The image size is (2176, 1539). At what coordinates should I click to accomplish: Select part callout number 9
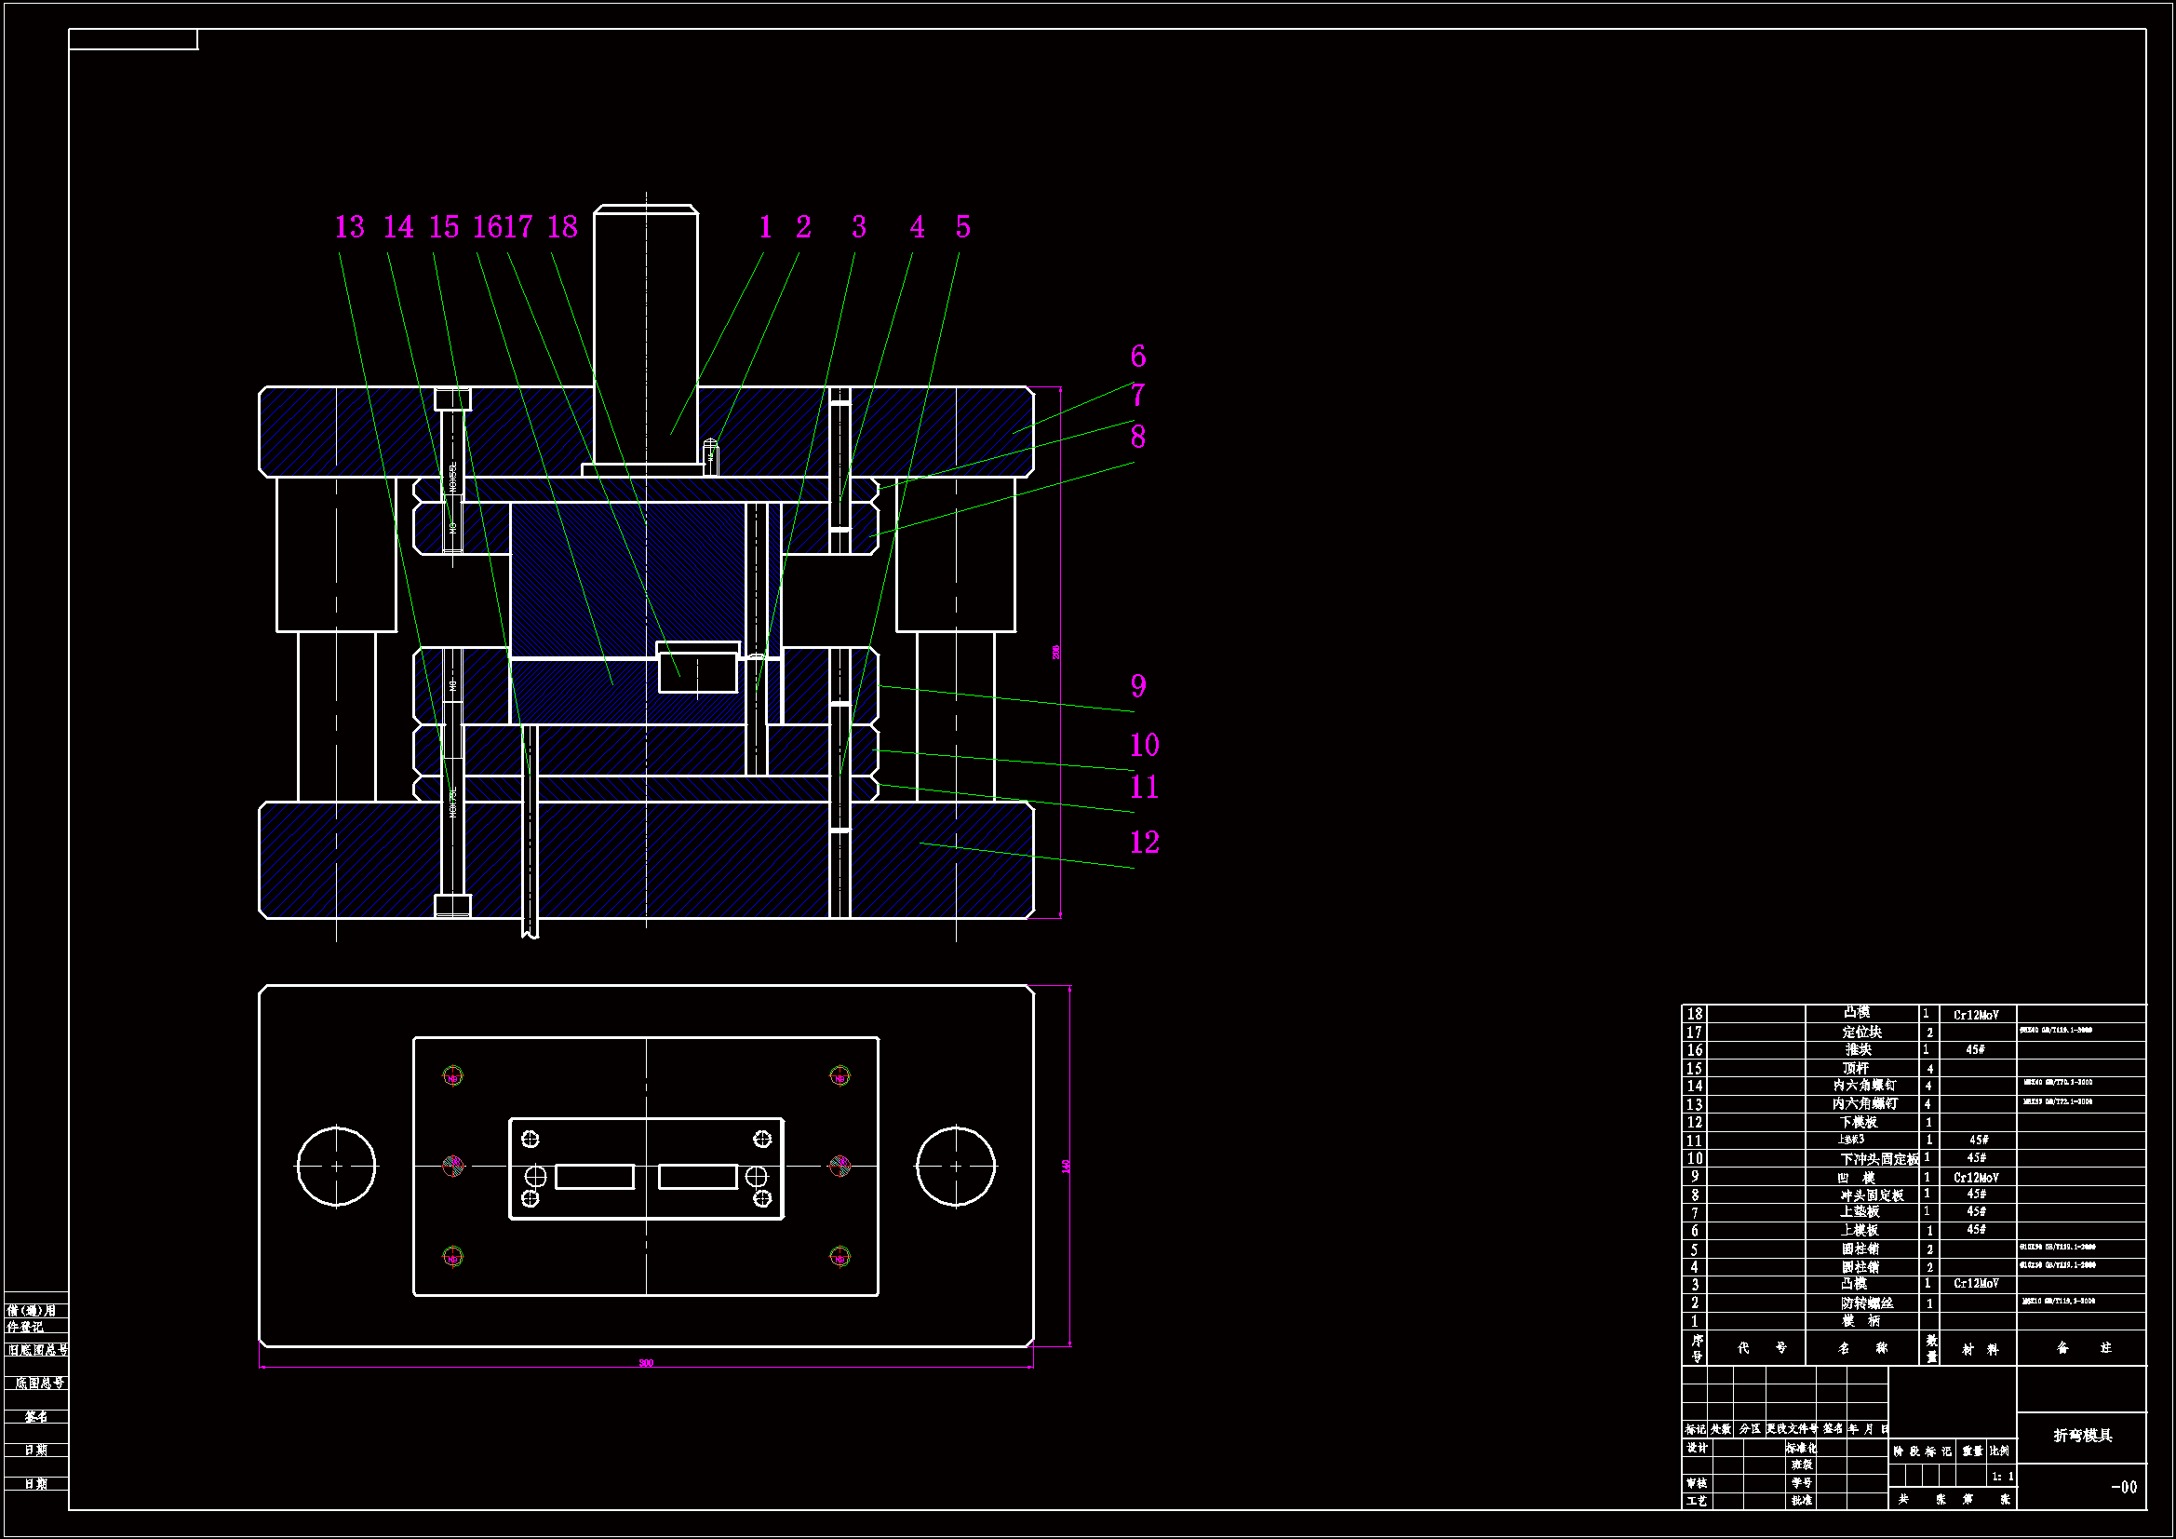coord(1138,686)
